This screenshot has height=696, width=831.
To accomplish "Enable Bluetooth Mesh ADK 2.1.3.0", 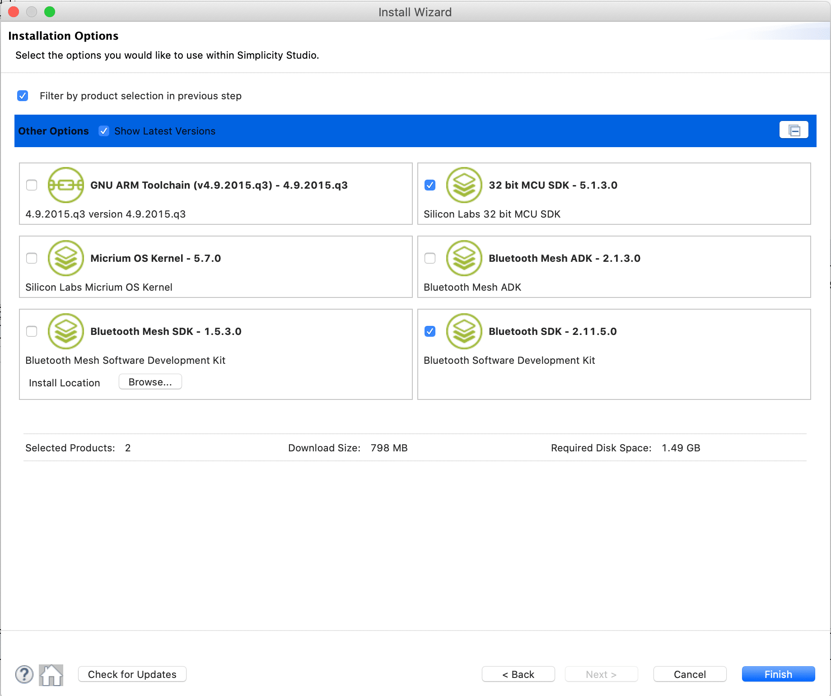I will [x=430, y=258].
